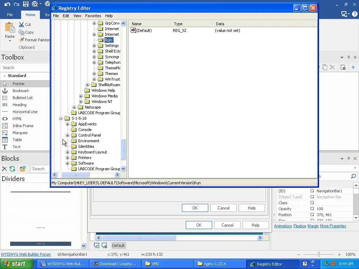Open the WYSIWYG Web Builder Forum link
The image size is (359, 269).
[x=26, y=254]
